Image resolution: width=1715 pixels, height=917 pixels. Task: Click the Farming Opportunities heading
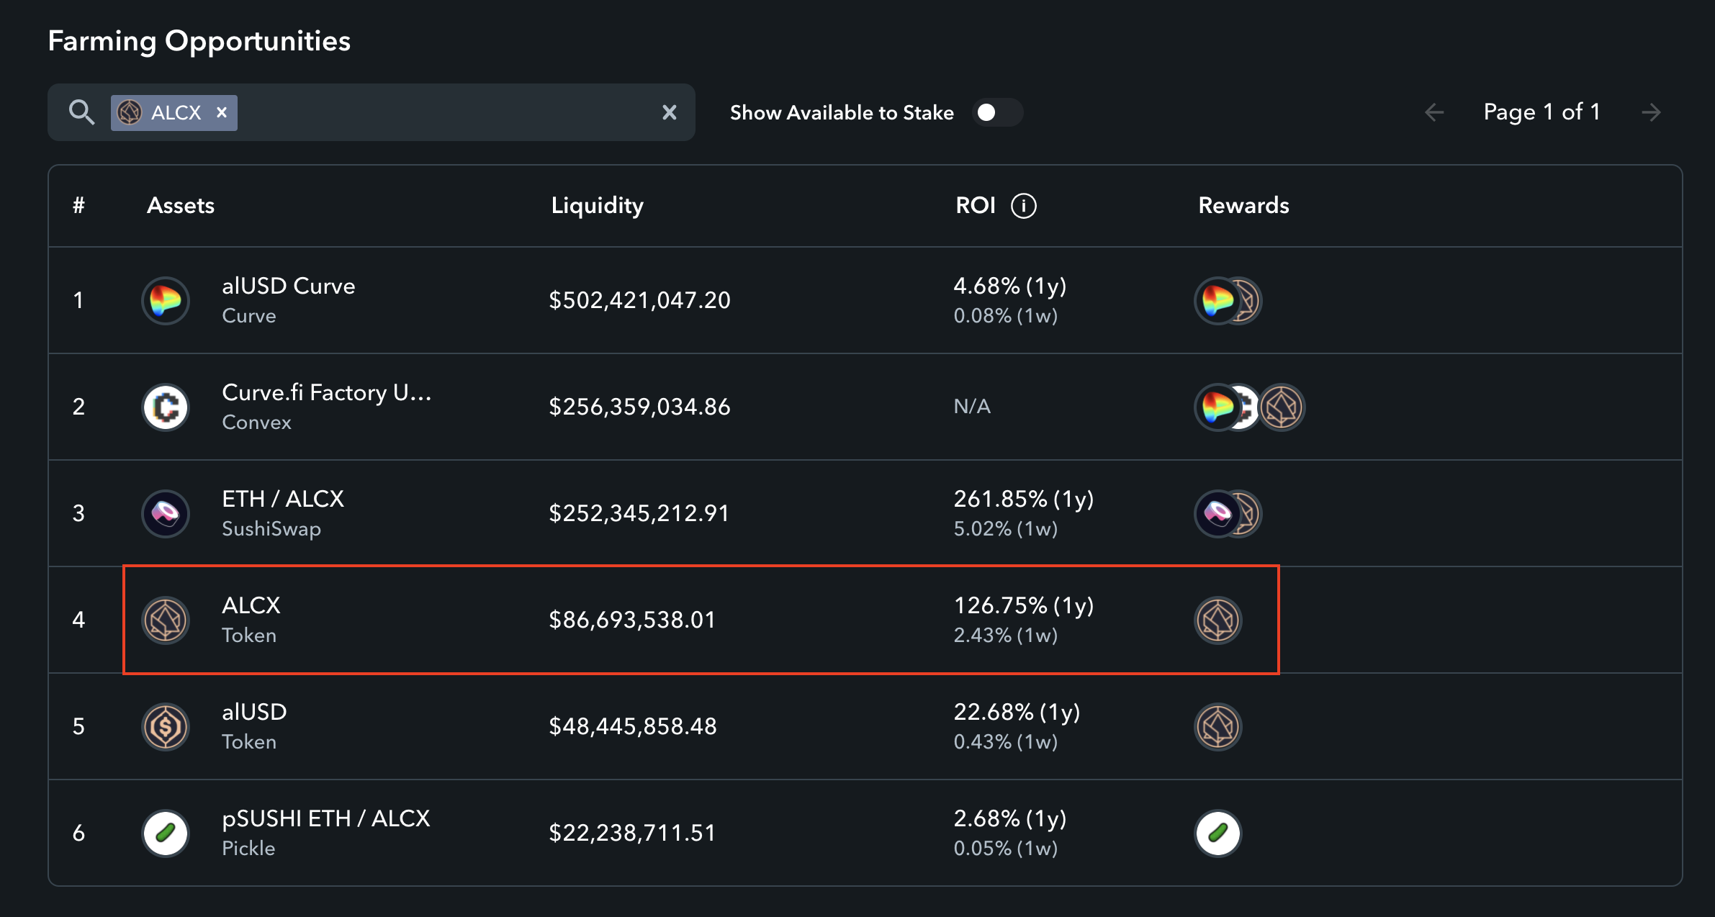(x=199, y=41)
